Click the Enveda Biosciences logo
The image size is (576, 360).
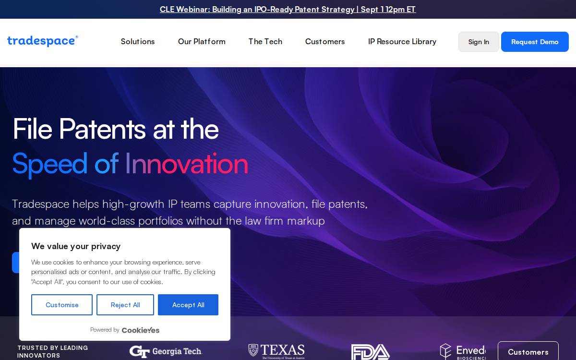tap(463, 352)
